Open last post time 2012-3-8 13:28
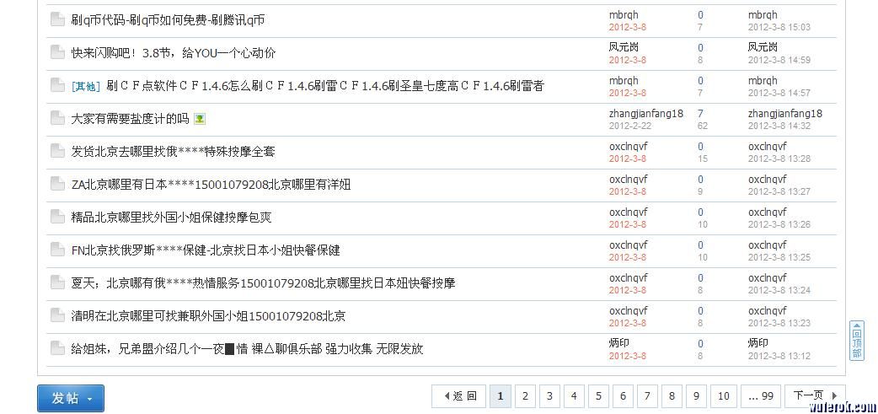Viewport: 878px width, 414px height. (779, 159)
